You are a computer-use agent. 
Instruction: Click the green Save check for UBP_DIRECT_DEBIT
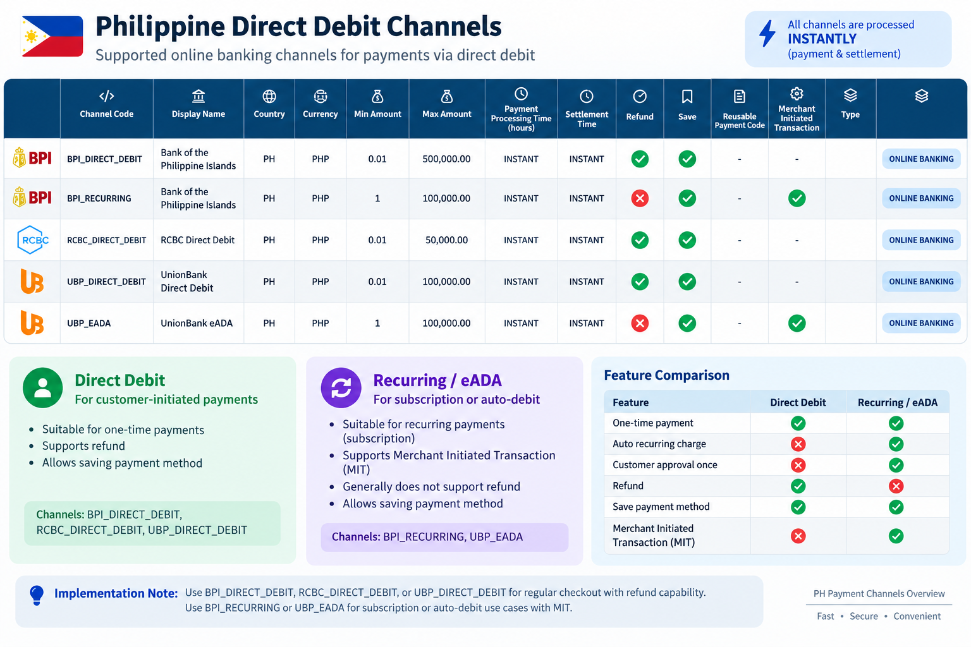[x=687, y=282]
